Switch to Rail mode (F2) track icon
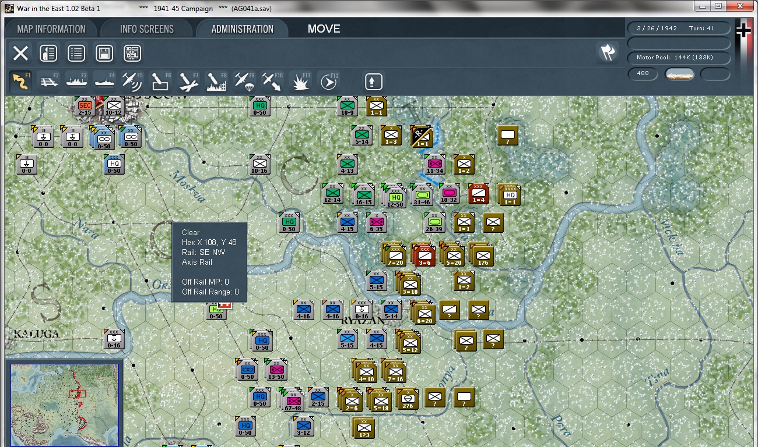Viewport: 758px width, 447px height. tap(49, 81)
